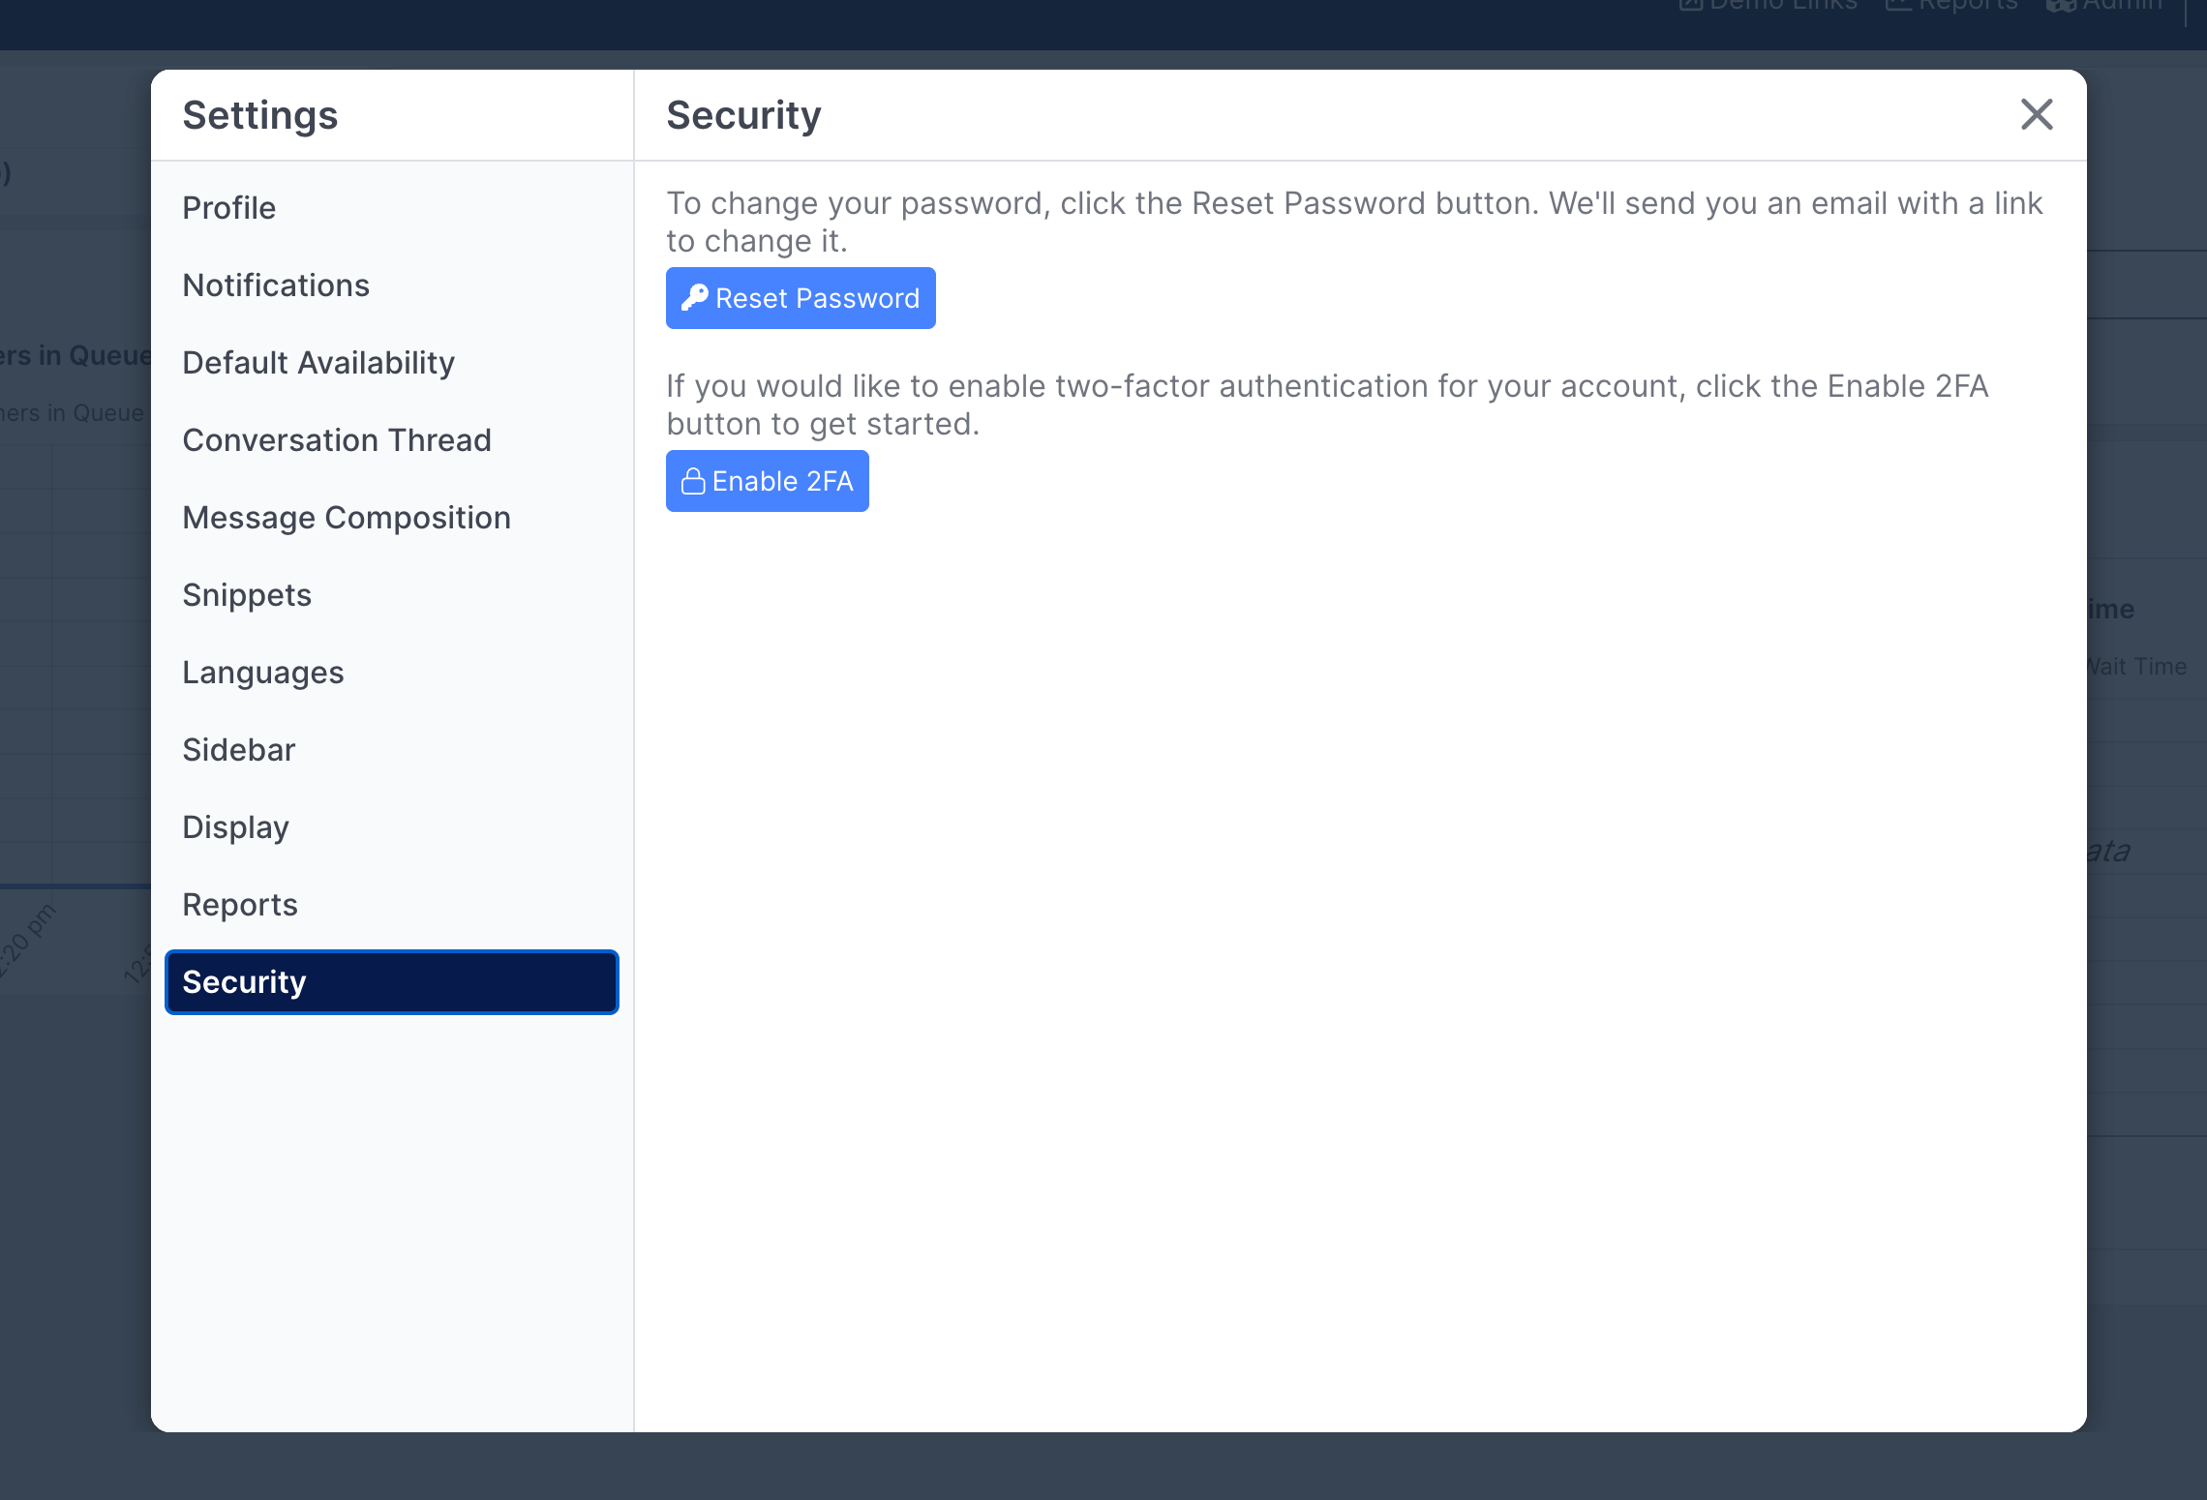Select Languages in settings menu
This screenshot has width=2207, height=1500.
point(263,673)
